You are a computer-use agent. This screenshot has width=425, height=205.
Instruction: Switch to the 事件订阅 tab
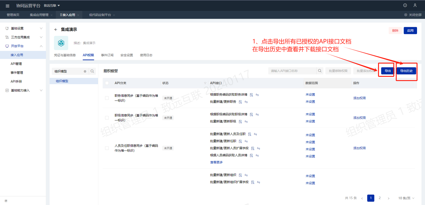[107, 55]
